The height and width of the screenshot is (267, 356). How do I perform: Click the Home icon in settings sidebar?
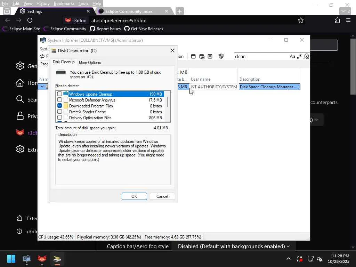coord(20,83)
